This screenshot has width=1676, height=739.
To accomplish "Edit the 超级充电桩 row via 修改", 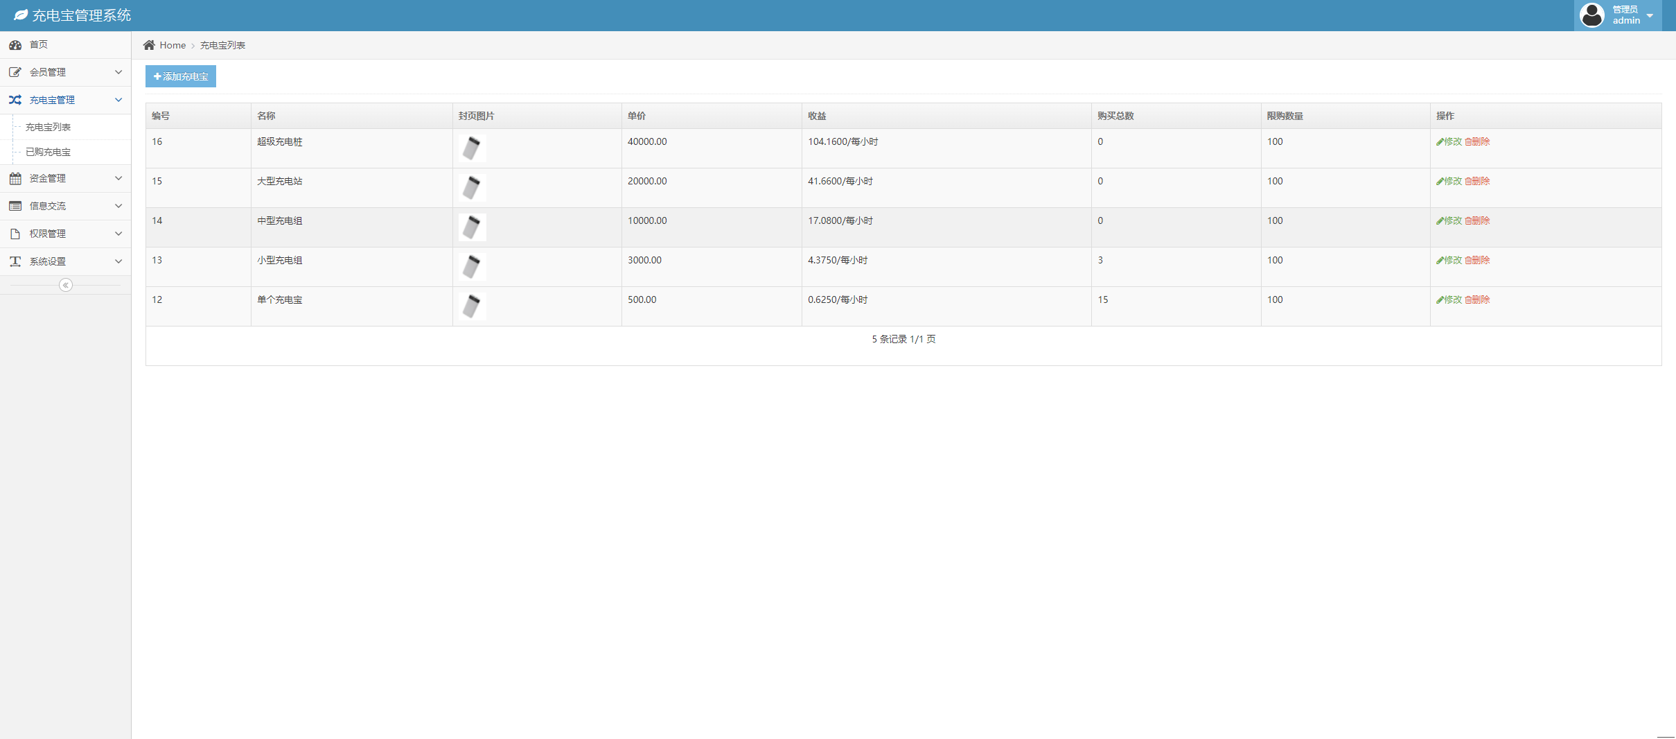I will [1449, 141].
